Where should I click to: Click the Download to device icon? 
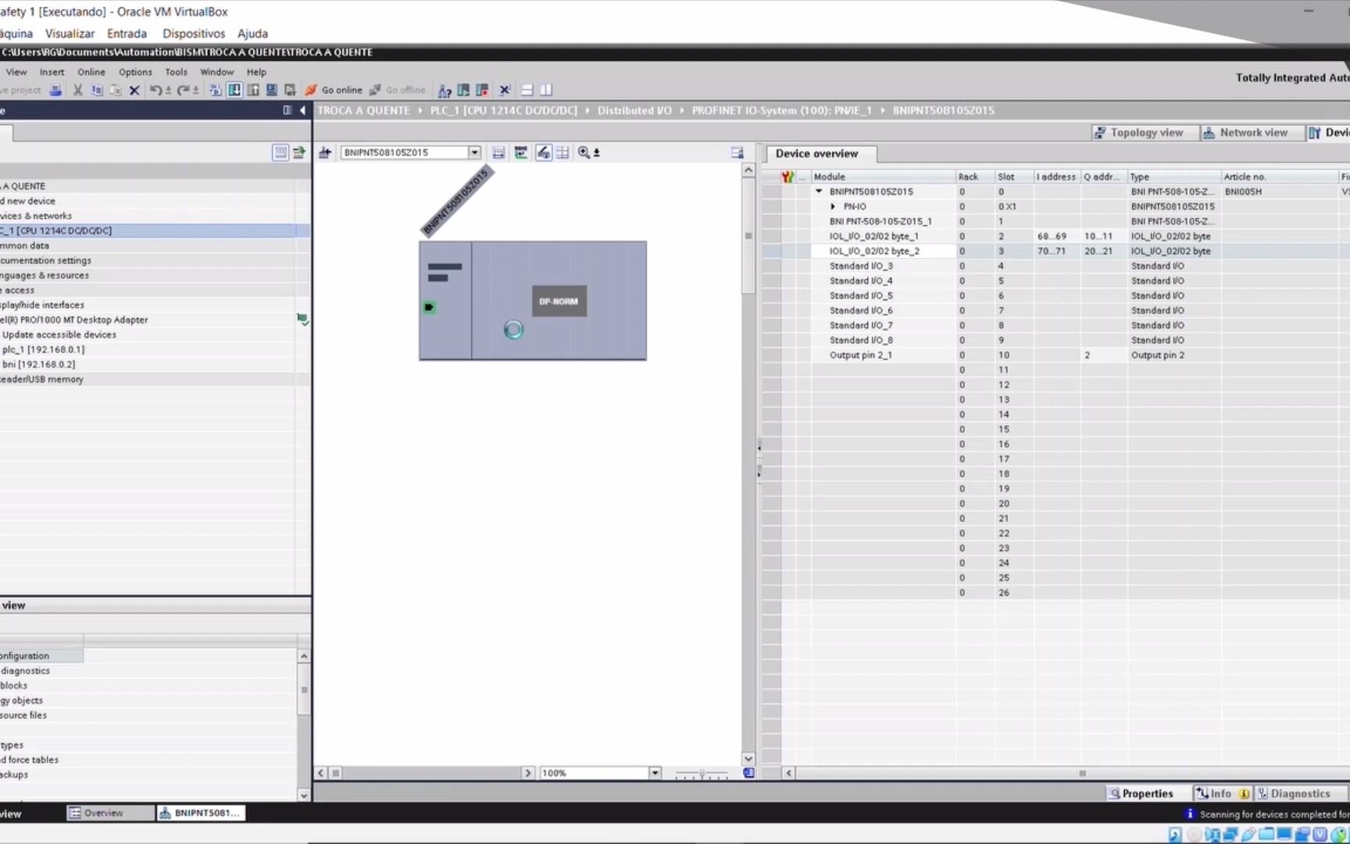point(234,90)
